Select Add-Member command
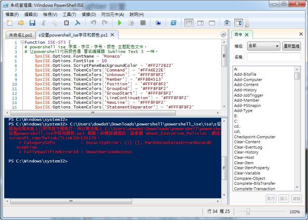Screen dimensions: 308x220 (x=246, y=100)
